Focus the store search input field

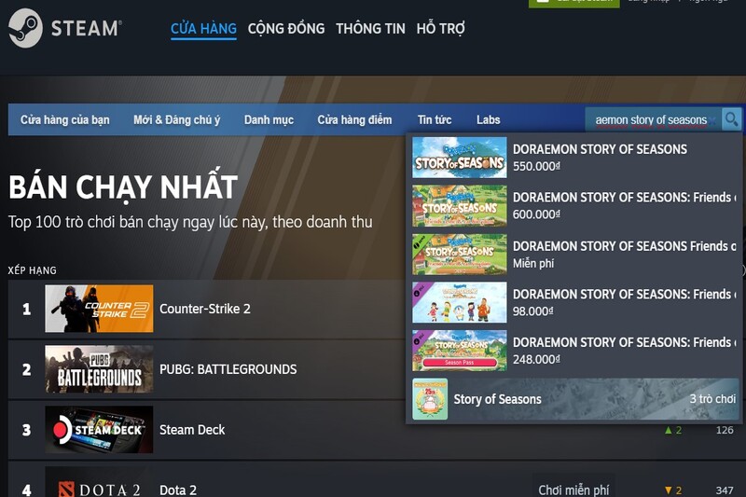point(654,120)
